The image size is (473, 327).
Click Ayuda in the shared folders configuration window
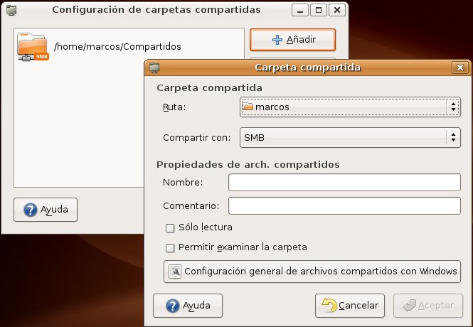pos(46,210)
